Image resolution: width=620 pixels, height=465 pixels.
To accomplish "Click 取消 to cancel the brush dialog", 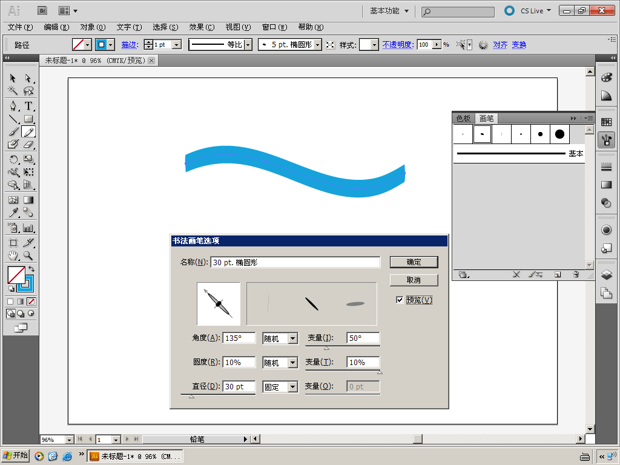I will point(414,280).
